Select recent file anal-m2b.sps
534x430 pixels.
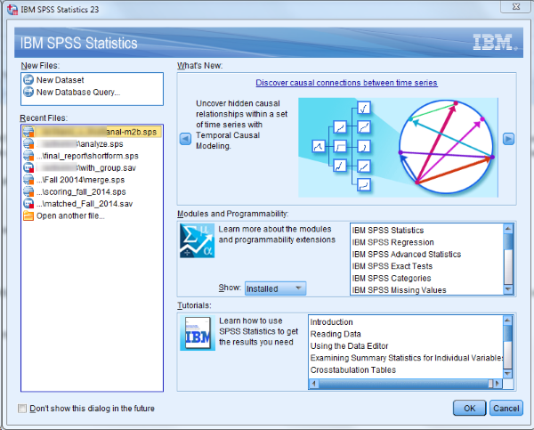(x=92, y=132)
